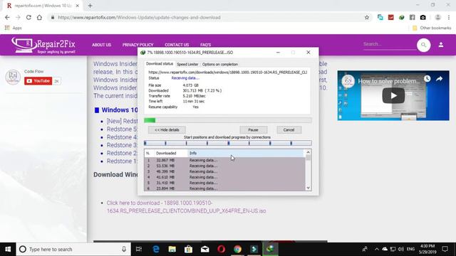Viewport: 456px width, 256px height.
Task: Switch to Chrome in the taskbar
Action: [237, 249]
